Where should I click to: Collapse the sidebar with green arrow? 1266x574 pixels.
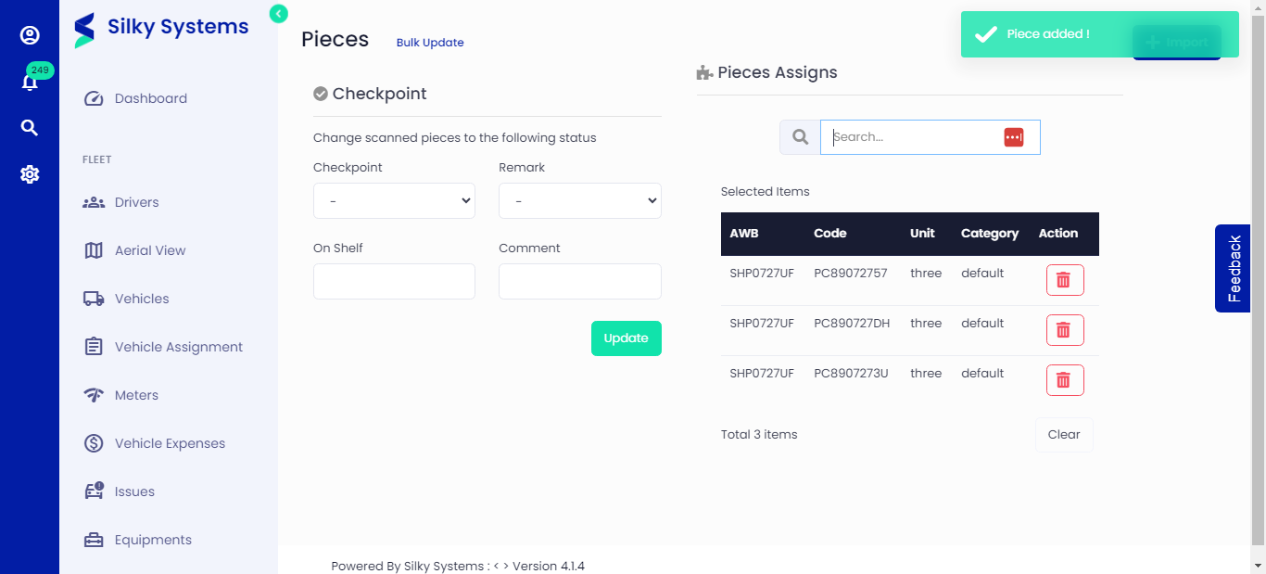pos(279,13)
